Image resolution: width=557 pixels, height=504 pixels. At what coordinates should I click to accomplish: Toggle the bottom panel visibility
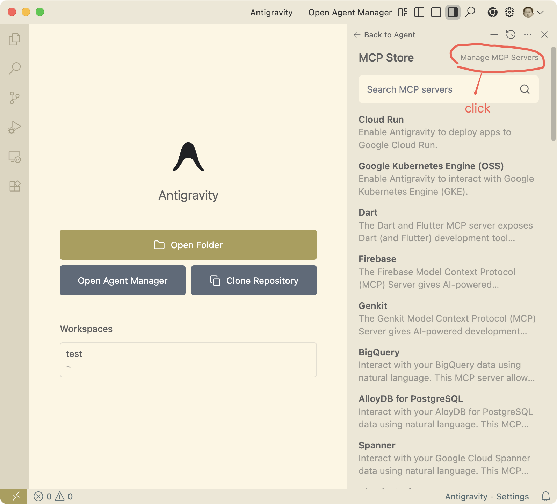[436, 13]
